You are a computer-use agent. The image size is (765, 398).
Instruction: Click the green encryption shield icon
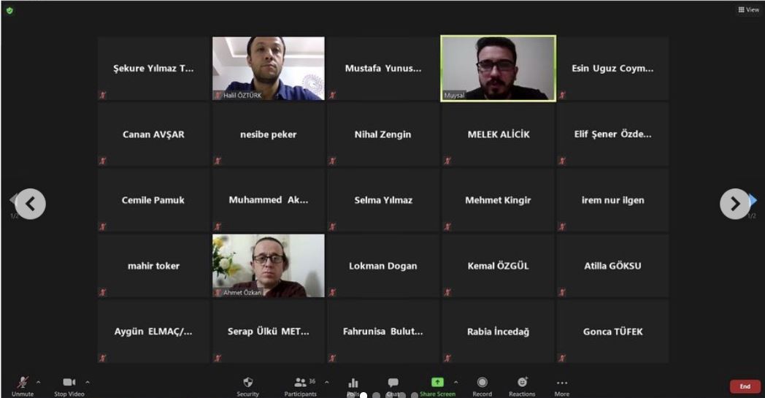click(9, 10)
